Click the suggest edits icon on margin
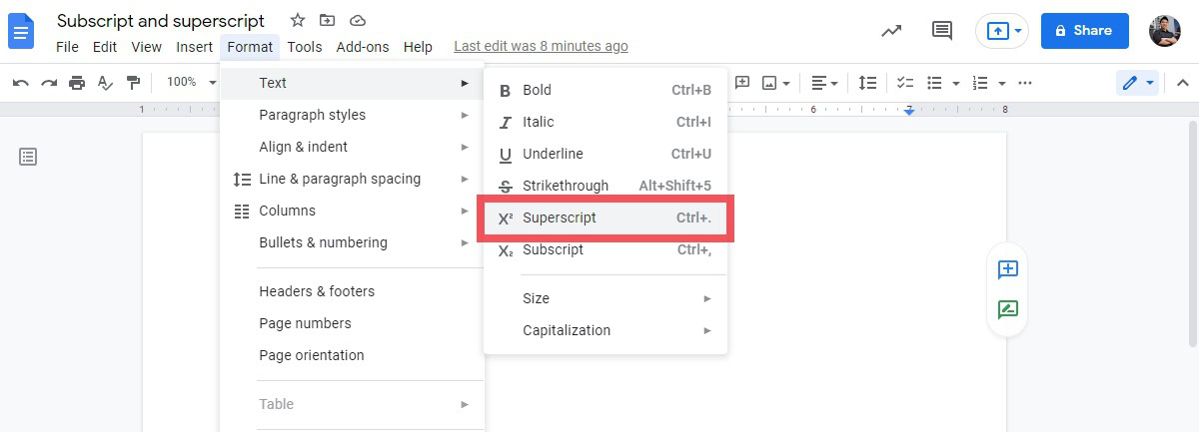The height and width of the screenshot is (432, 1199). point(1007,309)
